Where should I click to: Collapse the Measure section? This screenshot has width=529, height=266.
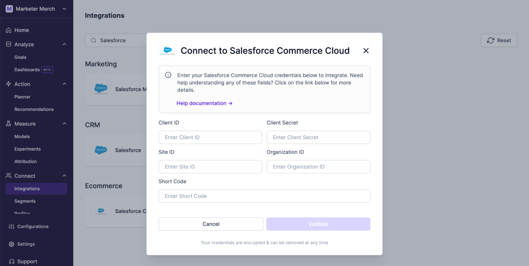pos(64,124)
